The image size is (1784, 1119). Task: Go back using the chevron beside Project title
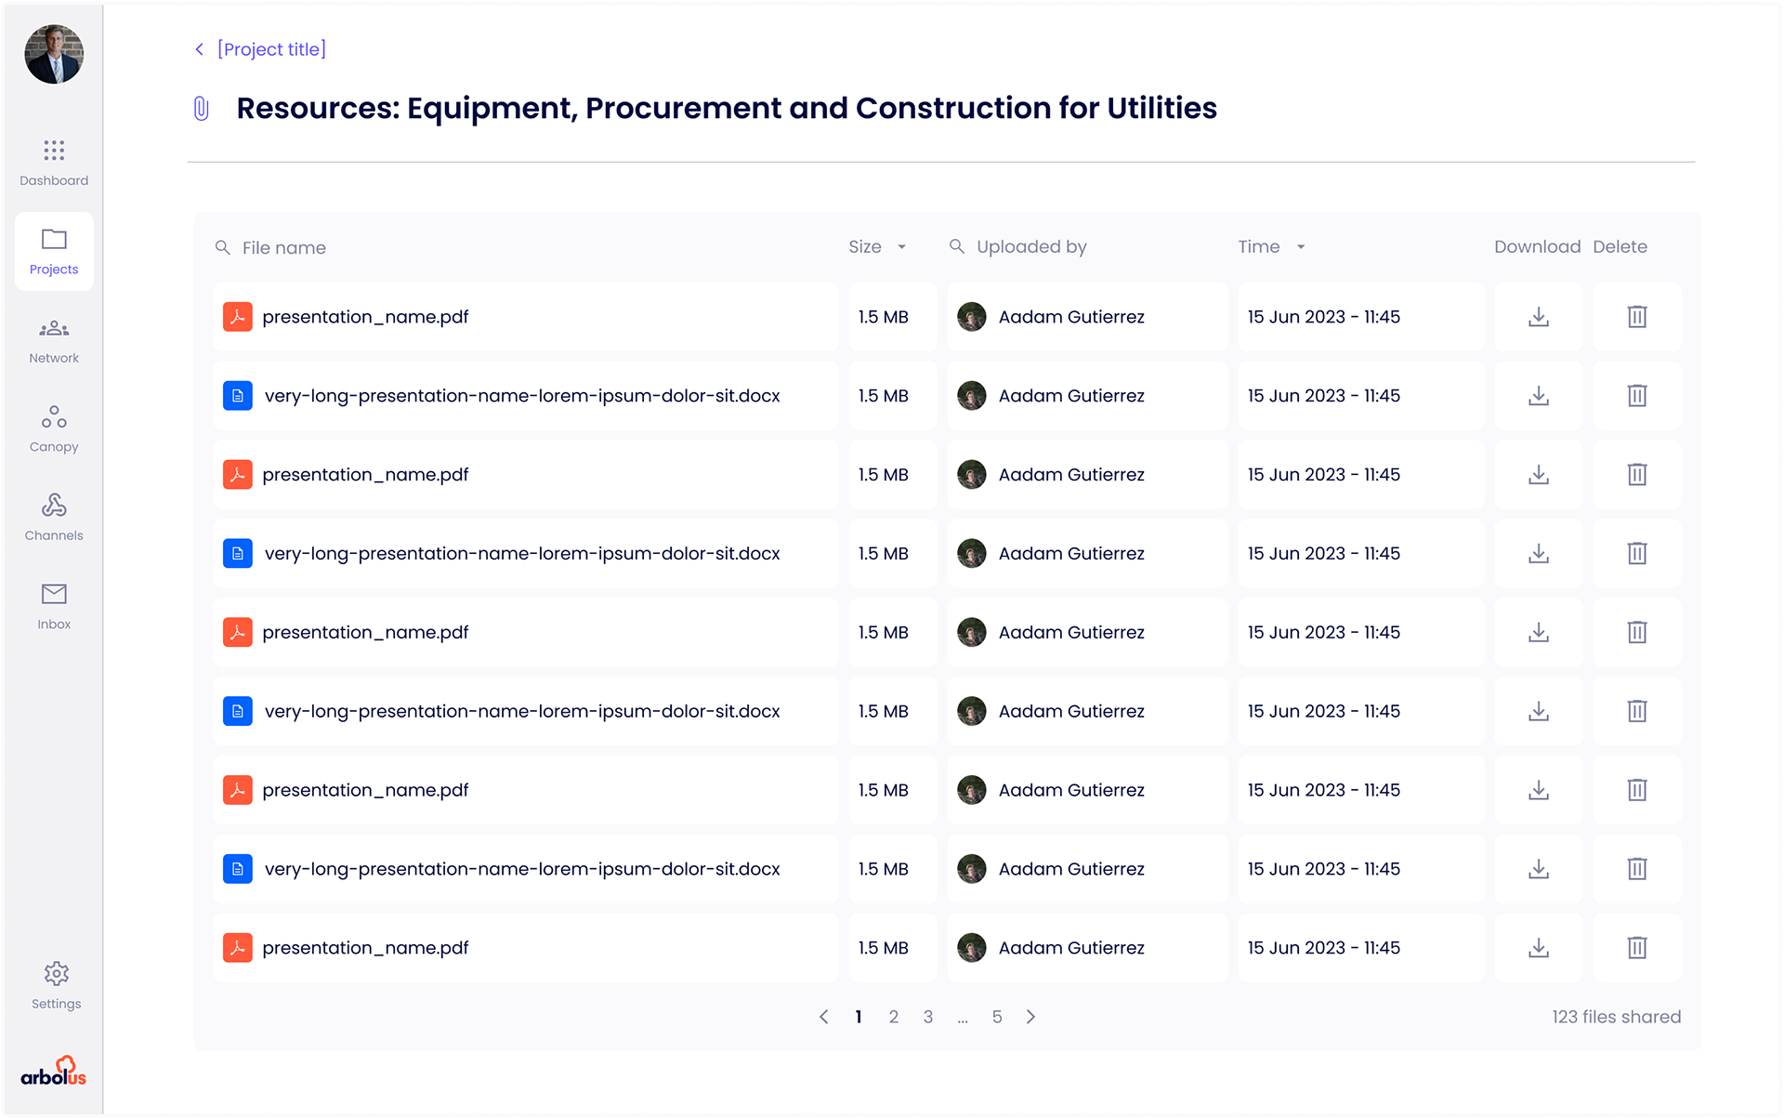pos(199,49)
